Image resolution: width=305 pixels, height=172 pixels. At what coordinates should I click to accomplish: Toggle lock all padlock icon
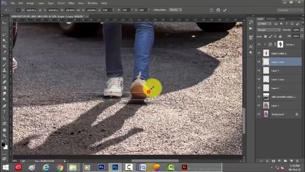pos(280,36)
